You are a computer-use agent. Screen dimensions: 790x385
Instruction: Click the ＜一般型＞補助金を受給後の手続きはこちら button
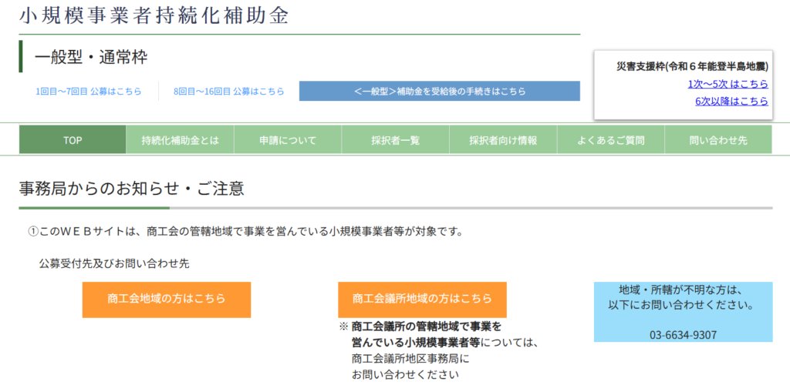pyautogui.click(x=439, y=91)
